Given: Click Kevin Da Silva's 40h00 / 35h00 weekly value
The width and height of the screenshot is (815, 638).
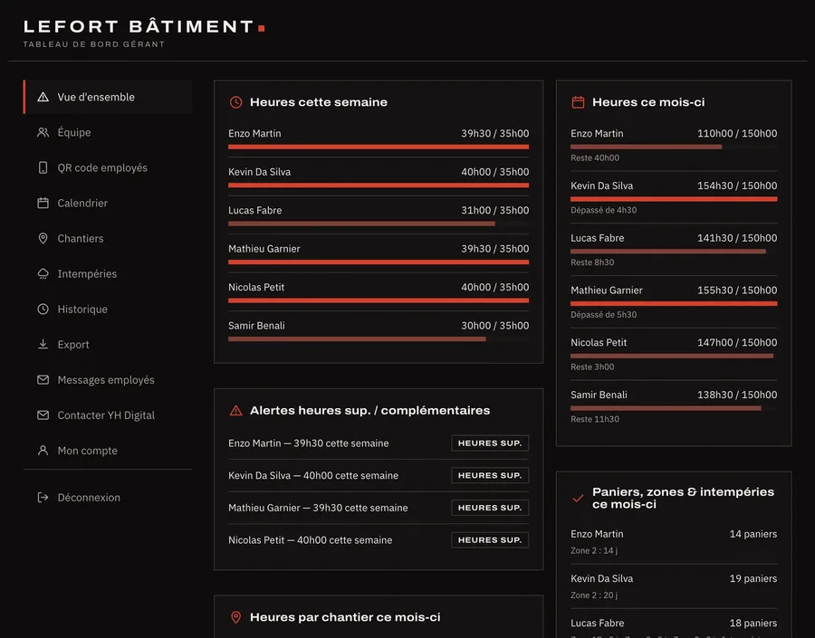Looking at the screenshot, I should pos(494,172).
